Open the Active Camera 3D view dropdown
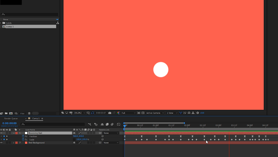Viewport: 278px width, 157px height. coord(155,113)
